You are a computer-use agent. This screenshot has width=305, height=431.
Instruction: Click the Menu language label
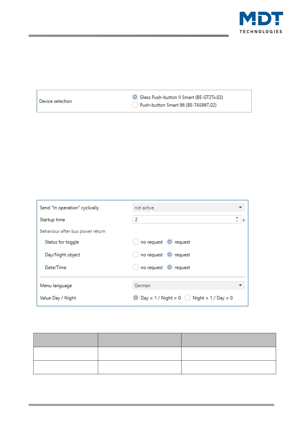[56, 286]
